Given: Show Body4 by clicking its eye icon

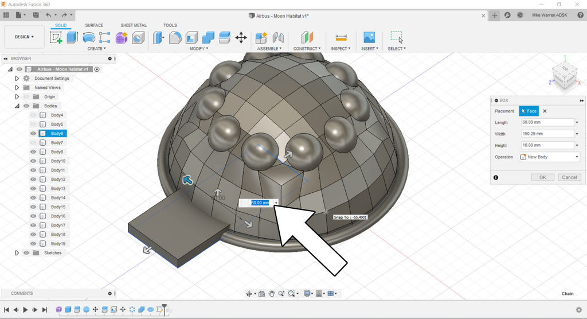Looking at the screenshot, I should coord(33,115).
